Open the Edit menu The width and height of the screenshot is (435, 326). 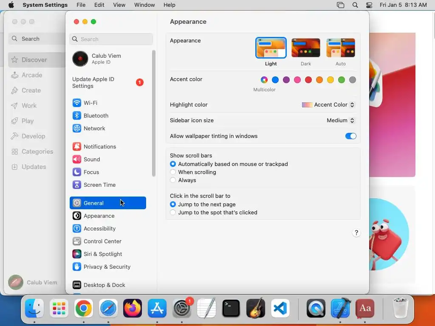coord(99,5)
